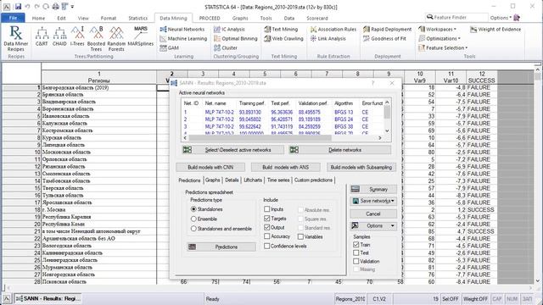Open Weight of Evidence tool
This screenshot has height=305, width=543.
495,30
